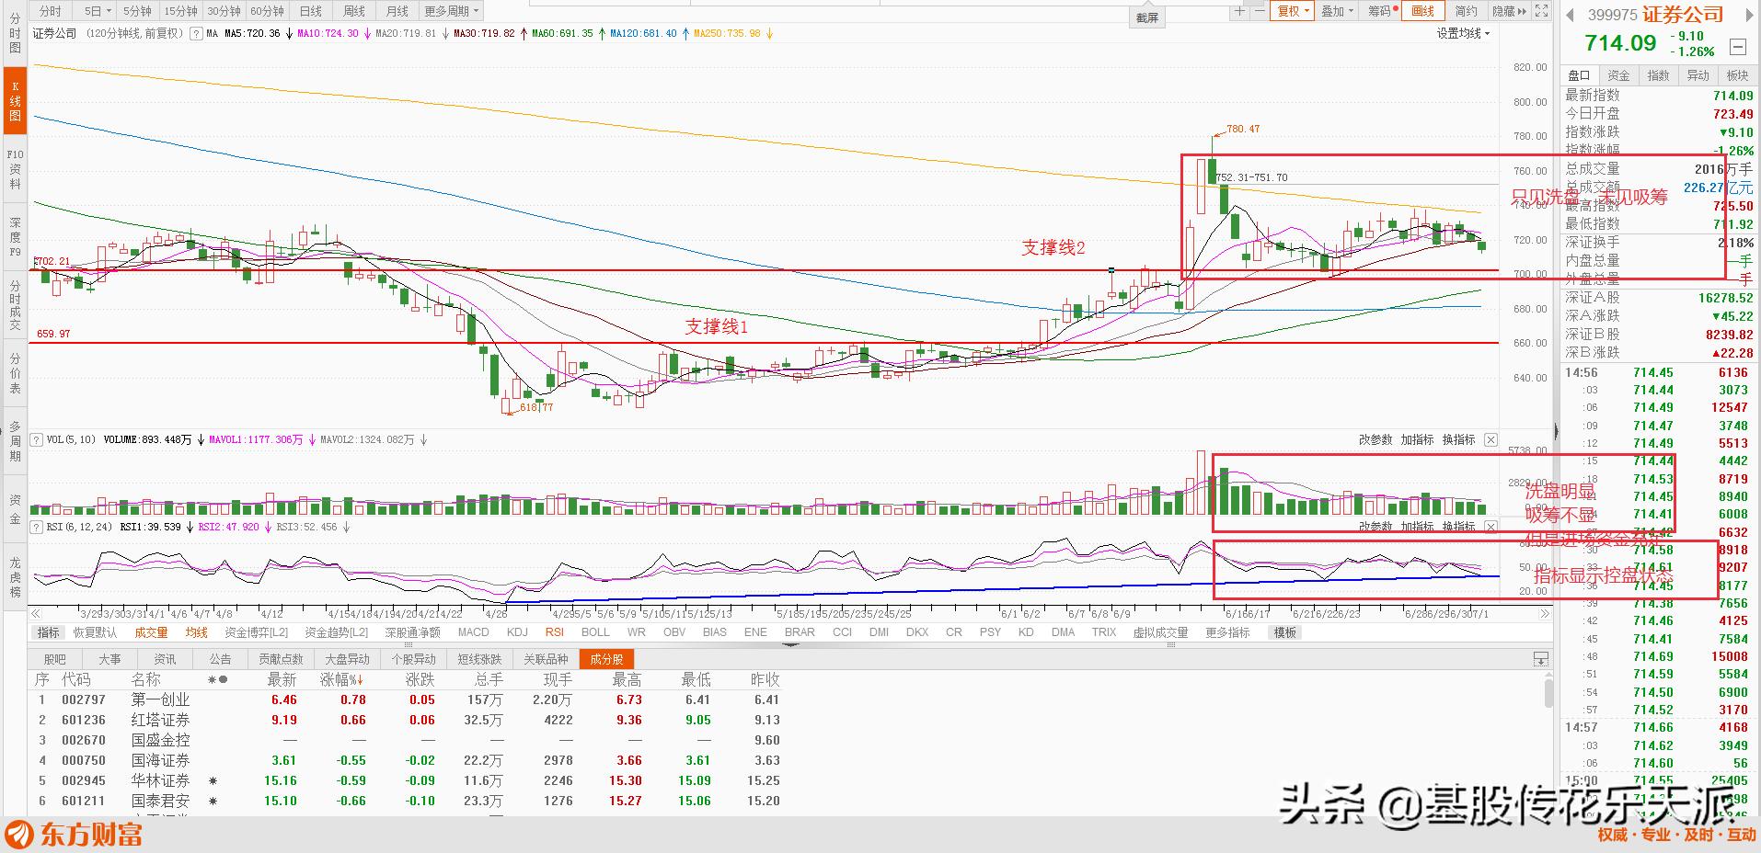Image resolution: width=1761 pixels, height=853 pixels.
Task: Open the 国泰君安 stock row
Action: (x=160, y=801)
